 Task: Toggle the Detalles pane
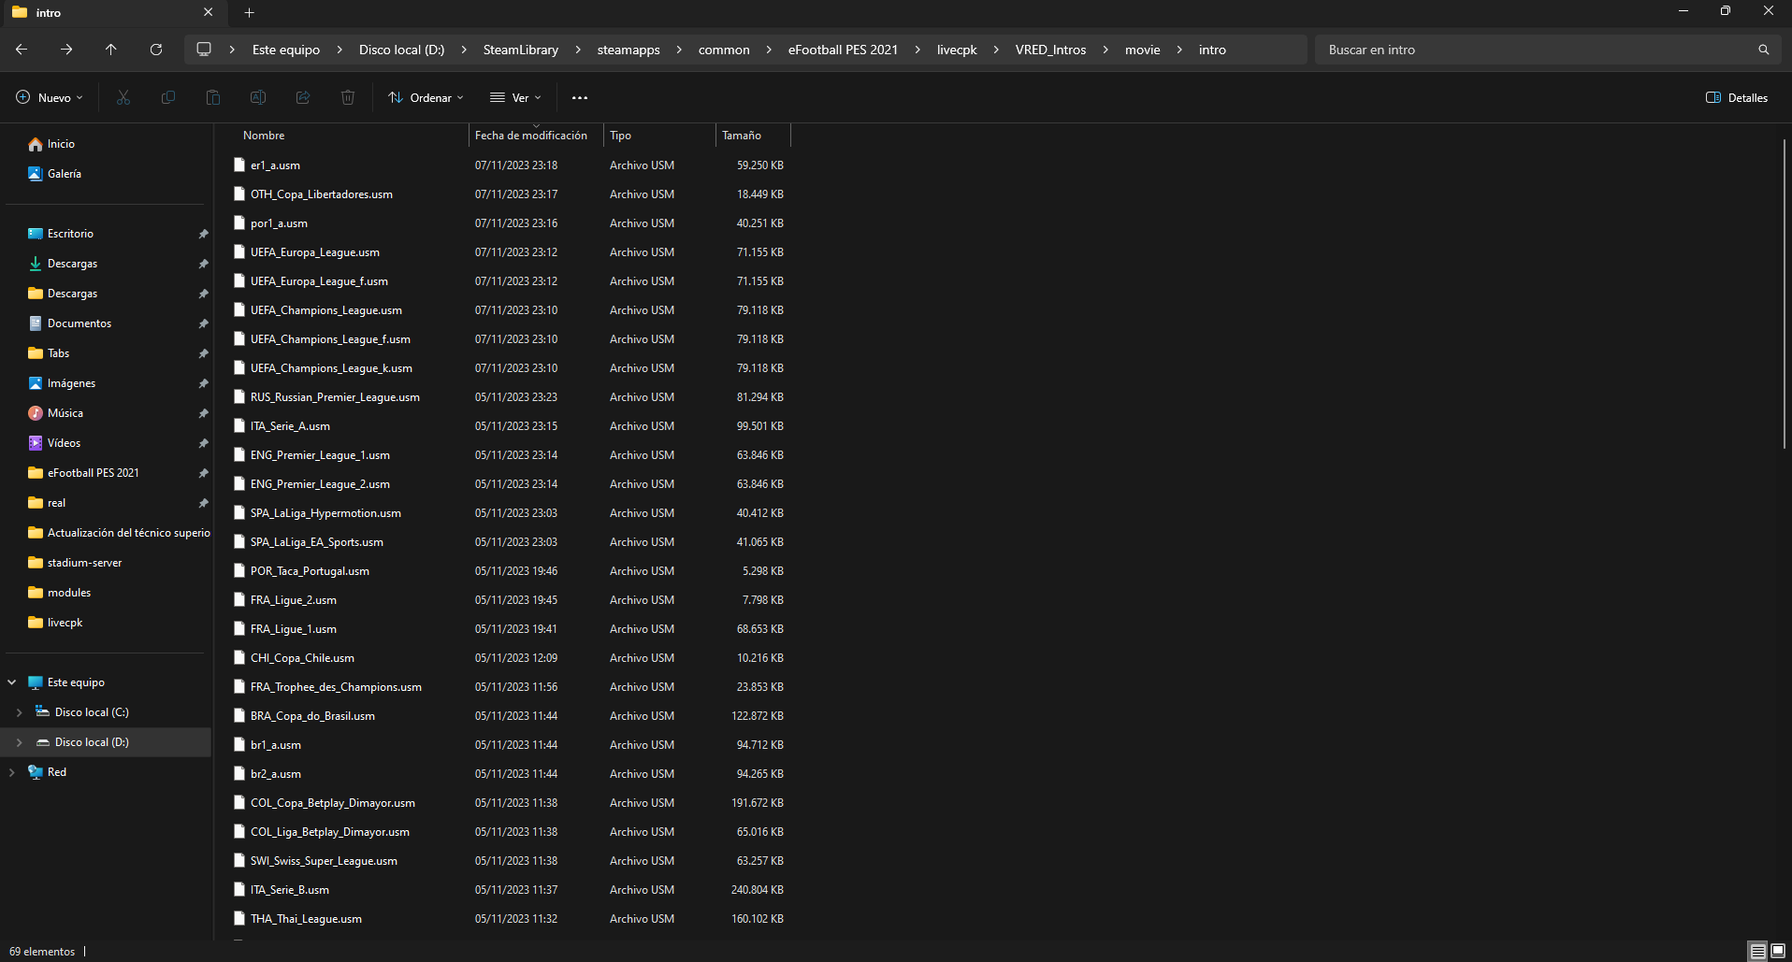click(1737, 97)
